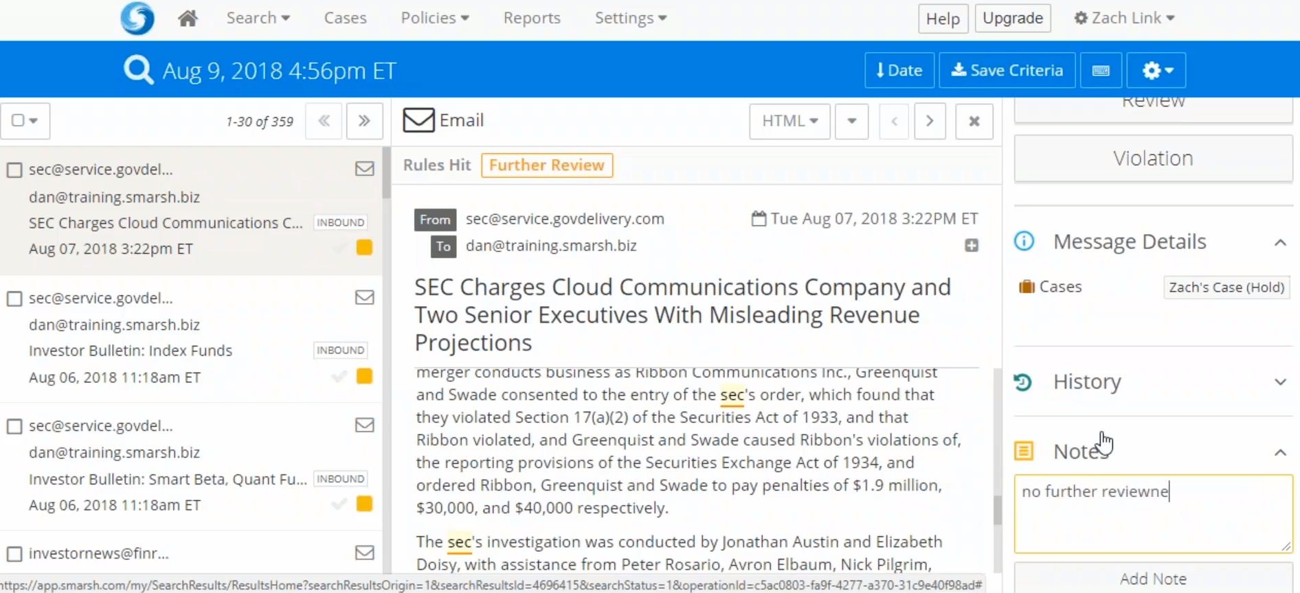Click the checkmark on the Smart Beta row
The height and width of the screenshot is (593, 1300).
(339, 504)
